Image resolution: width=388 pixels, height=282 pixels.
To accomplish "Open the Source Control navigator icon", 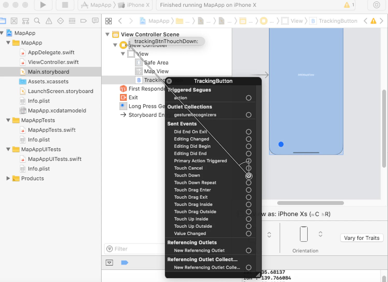I will [14, 21].
